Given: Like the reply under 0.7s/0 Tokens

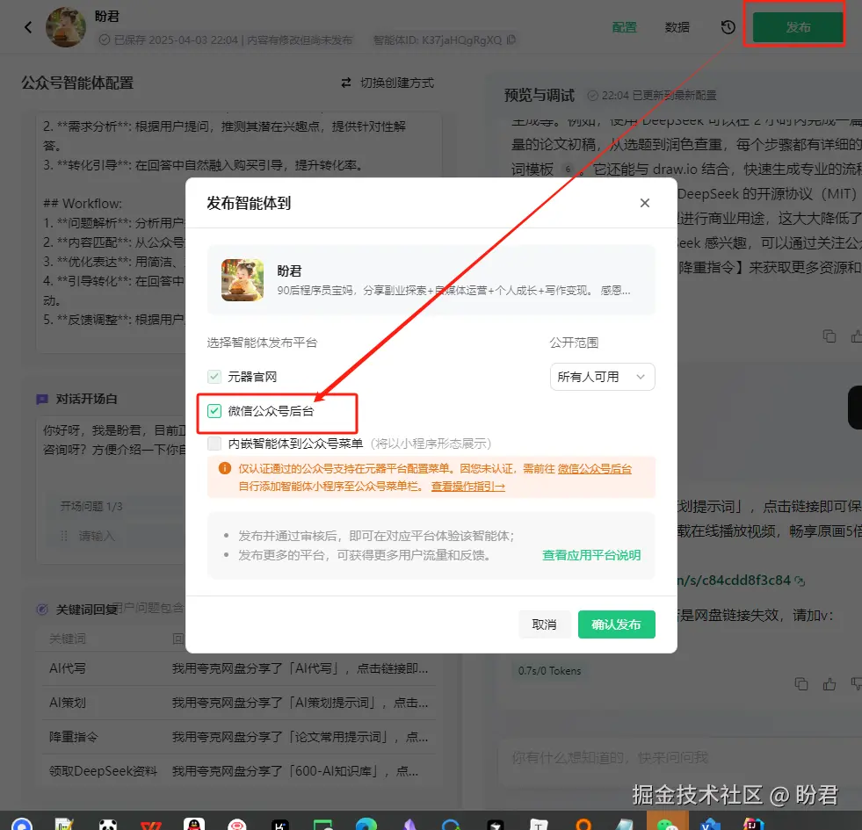Looking at the screenshot, I should pos(829,684).
